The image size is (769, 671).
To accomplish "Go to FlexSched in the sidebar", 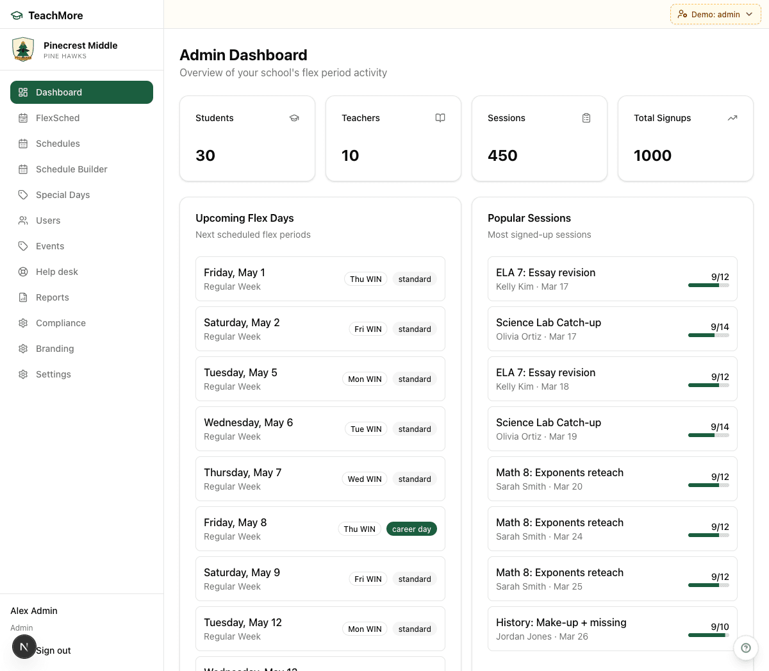I will click(81, 118).
